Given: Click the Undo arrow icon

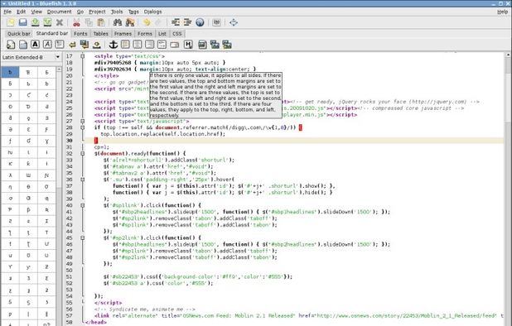Looking at the screenshot, I should 147,22.
